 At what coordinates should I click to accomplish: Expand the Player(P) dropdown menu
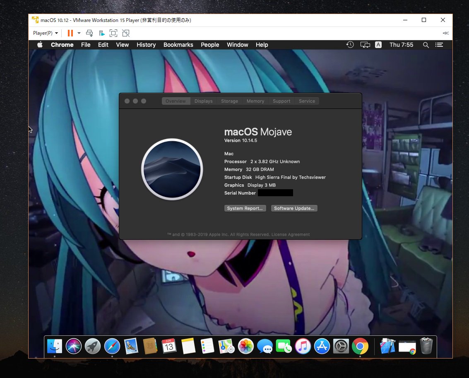pos(46,33)
